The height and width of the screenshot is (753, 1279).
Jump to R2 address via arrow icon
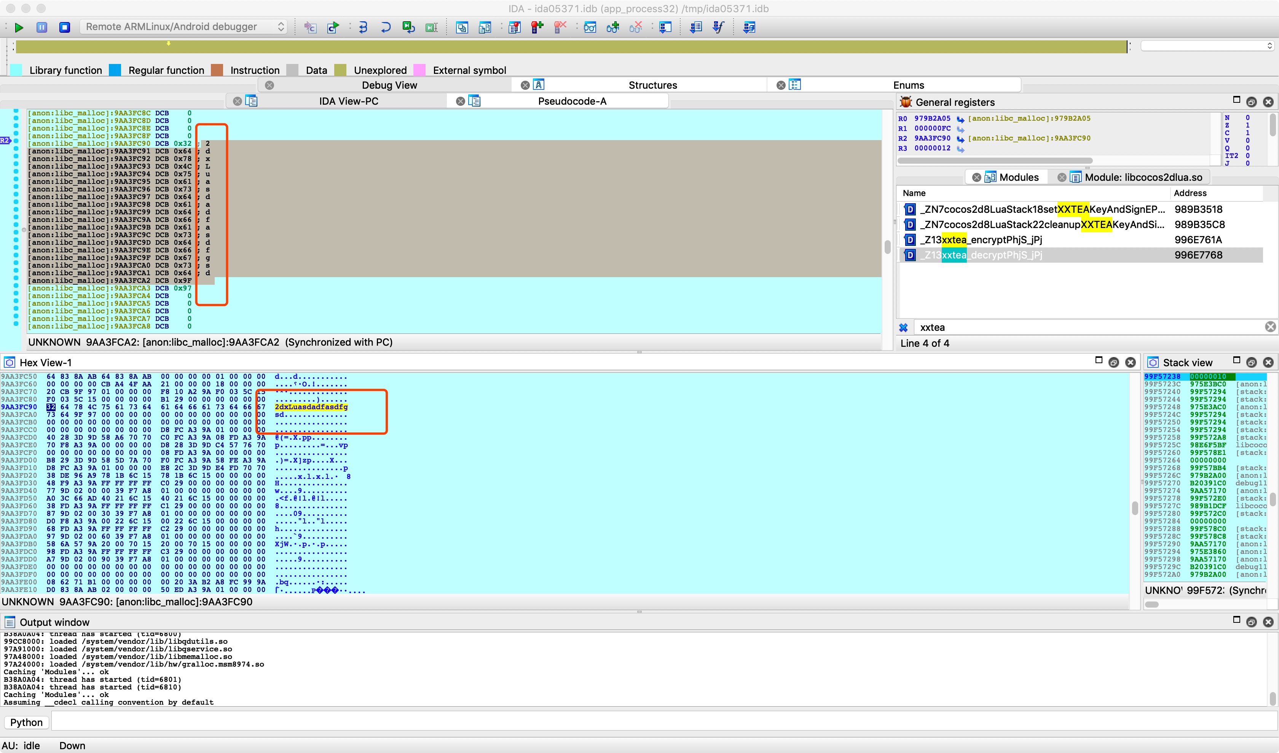pyautogui.click(x=960, y=139)
